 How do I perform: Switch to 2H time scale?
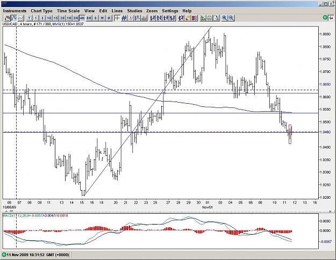76,18
